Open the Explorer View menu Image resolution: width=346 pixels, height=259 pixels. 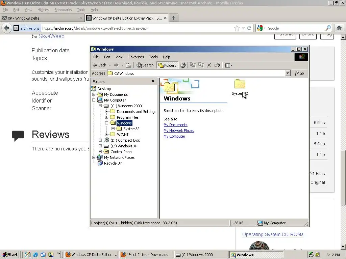coord(119,57)
